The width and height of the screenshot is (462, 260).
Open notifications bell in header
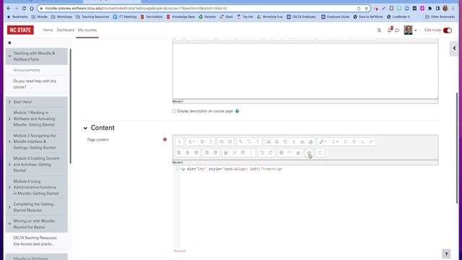(390, 30)
